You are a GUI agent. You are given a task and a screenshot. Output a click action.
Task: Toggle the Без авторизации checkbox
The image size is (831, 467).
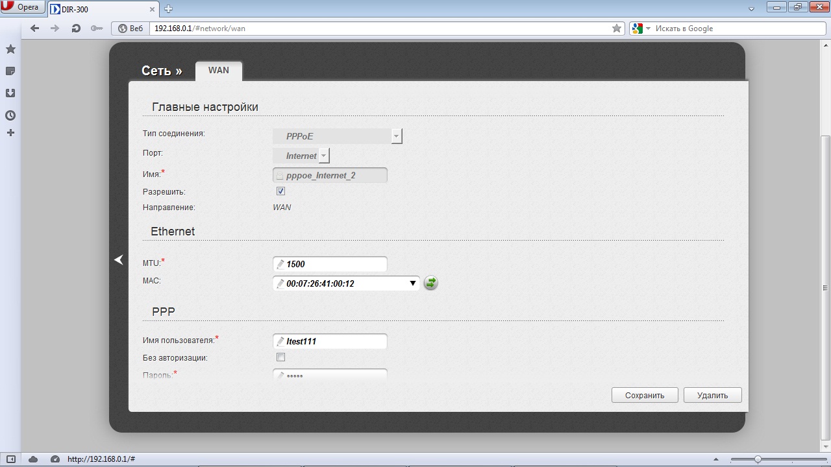280,357
